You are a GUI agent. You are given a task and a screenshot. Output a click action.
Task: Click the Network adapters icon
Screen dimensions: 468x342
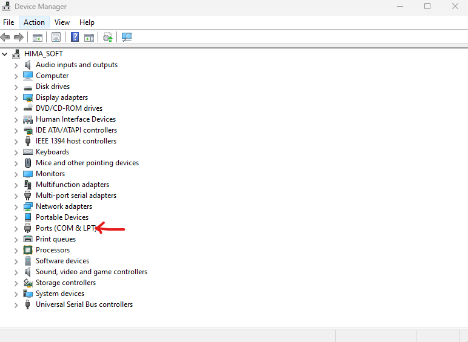pos(28,206)
